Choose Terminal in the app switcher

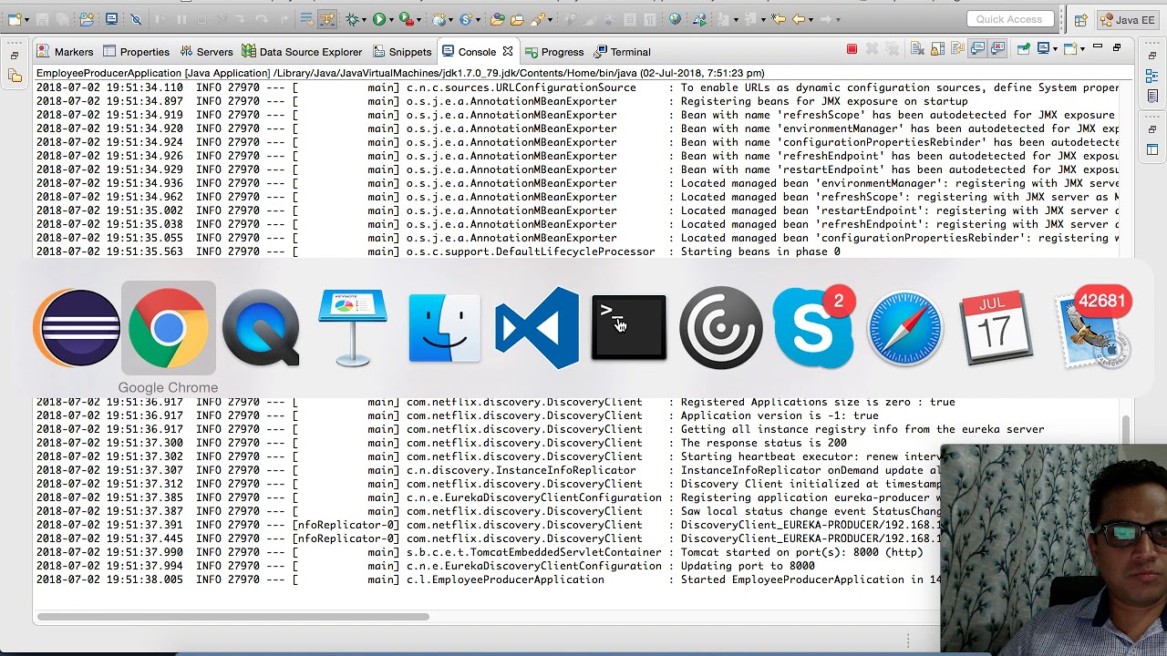point(629,328)
